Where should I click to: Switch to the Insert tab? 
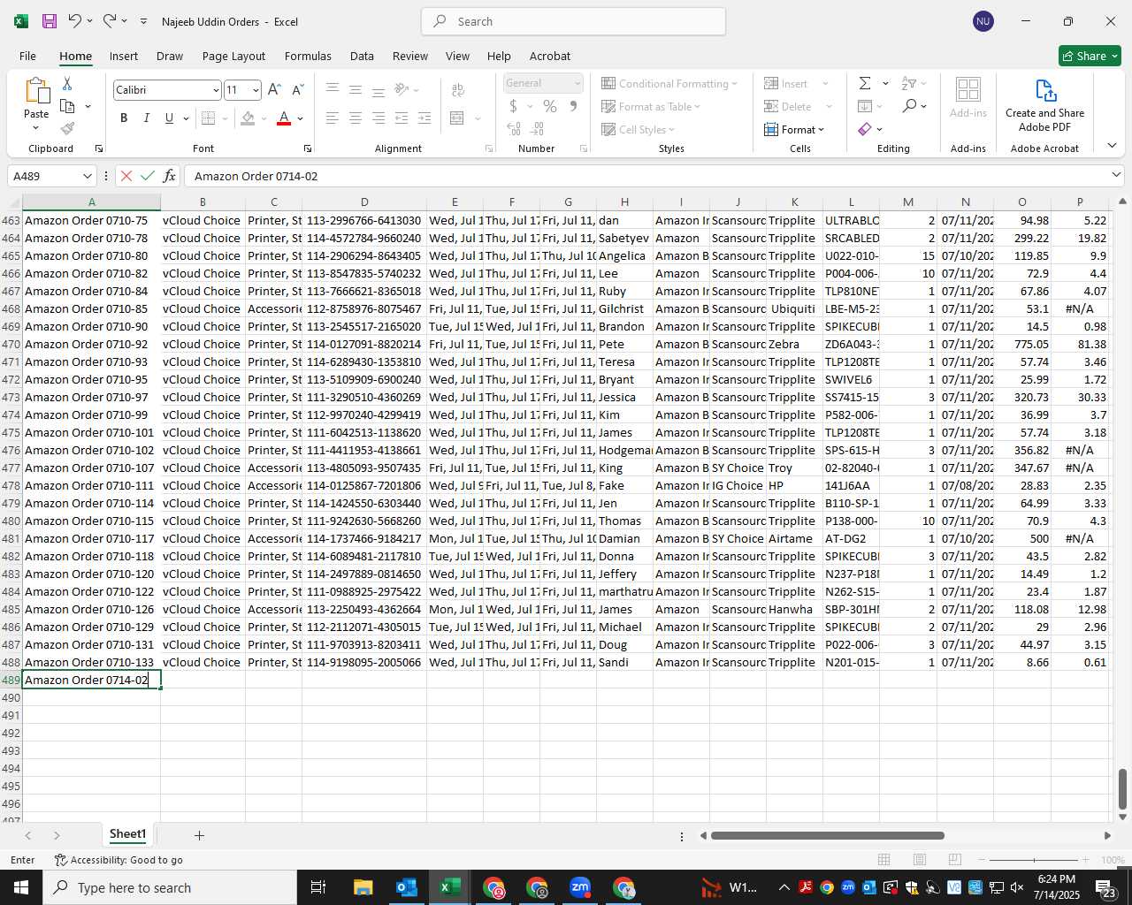click(124, 56)
